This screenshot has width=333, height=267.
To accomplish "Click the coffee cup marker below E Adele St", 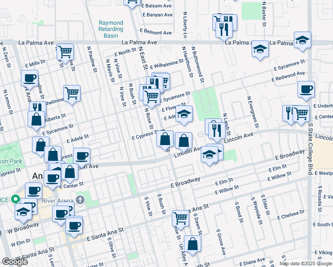I will [81, 157].
